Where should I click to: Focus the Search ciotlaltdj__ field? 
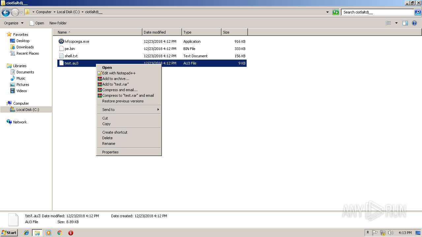378,12
